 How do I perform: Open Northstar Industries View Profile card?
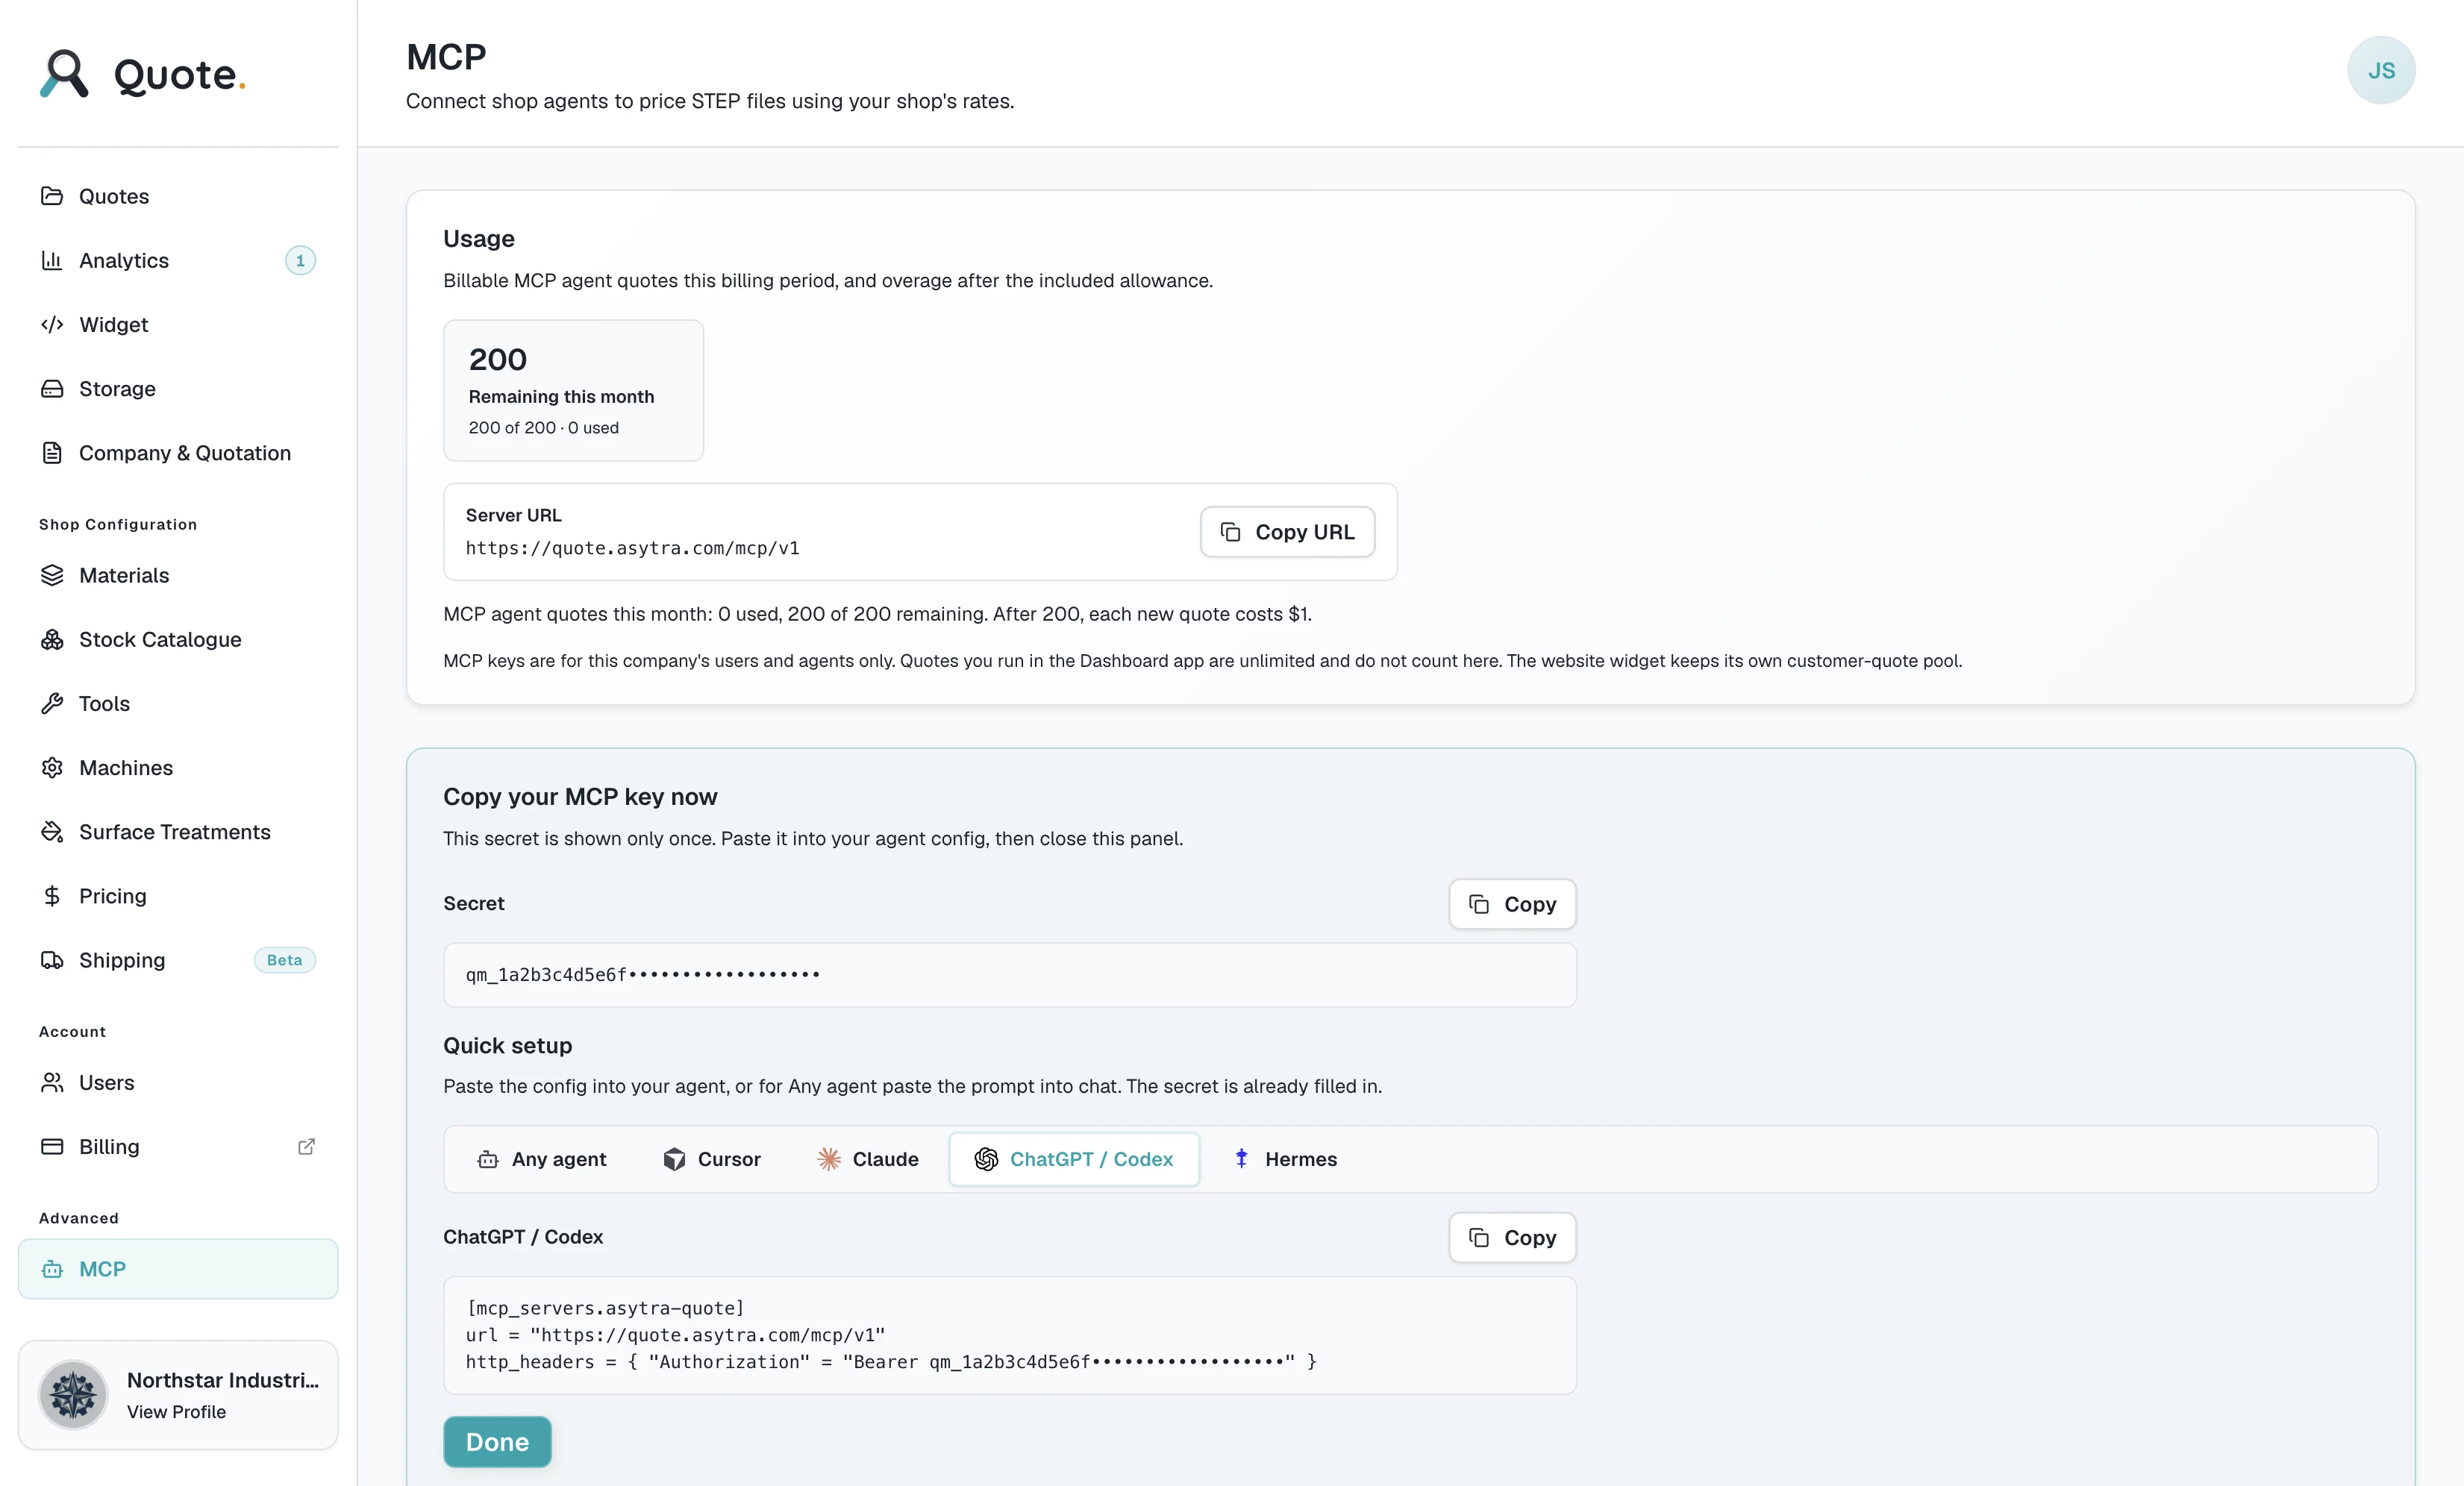click(x=178, y=1394)
